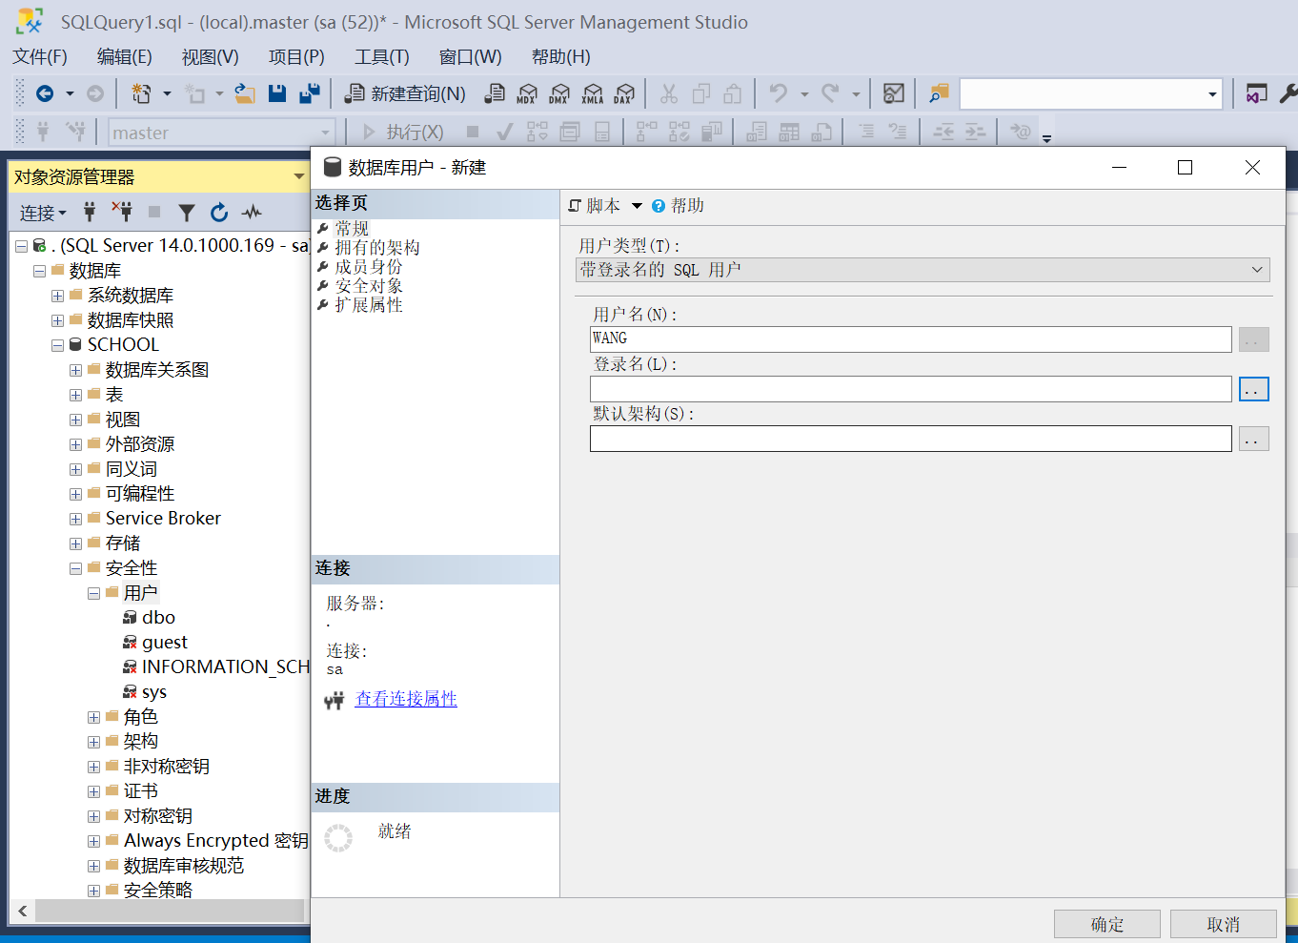
Task: Click the Help (帮助) icon in dialog
Action: point(659,206)
